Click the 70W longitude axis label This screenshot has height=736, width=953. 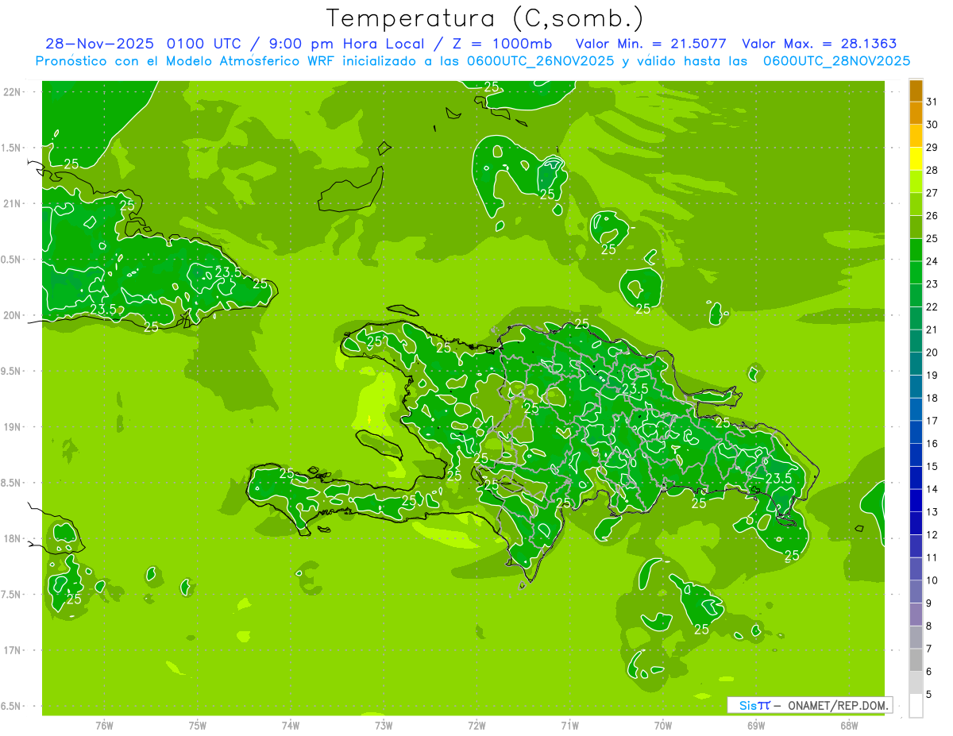tap(663, 725)
